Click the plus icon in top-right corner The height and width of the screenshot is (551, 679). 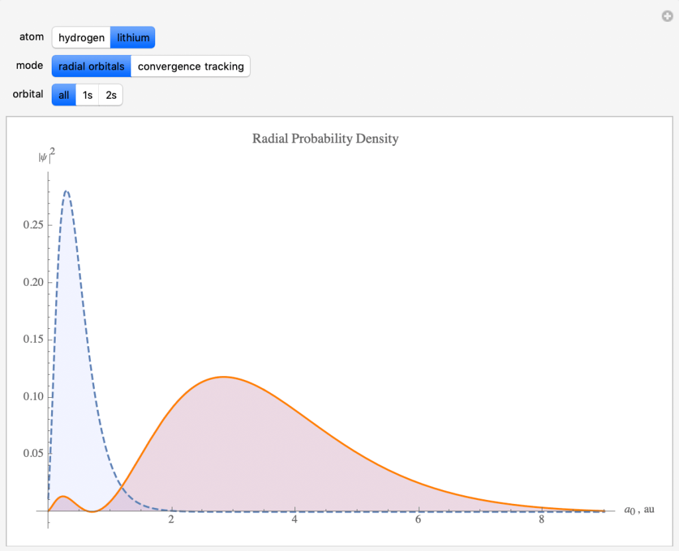pyautogui.click(x=667, y=17)
